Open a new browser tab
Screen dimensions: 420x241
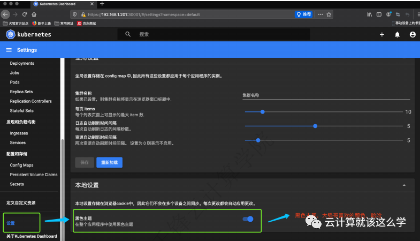pos(102,4)
